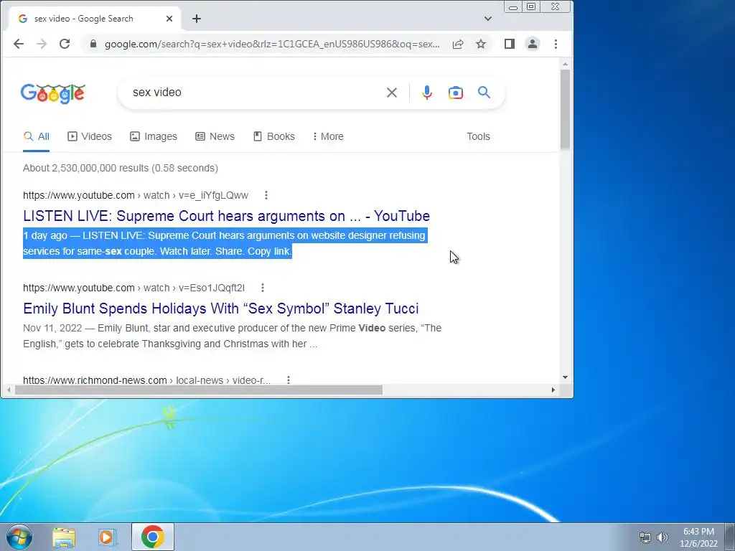735x551 pixels.
Task: Open the Chrome profile avatar menu
Action: tap(533, 44)
